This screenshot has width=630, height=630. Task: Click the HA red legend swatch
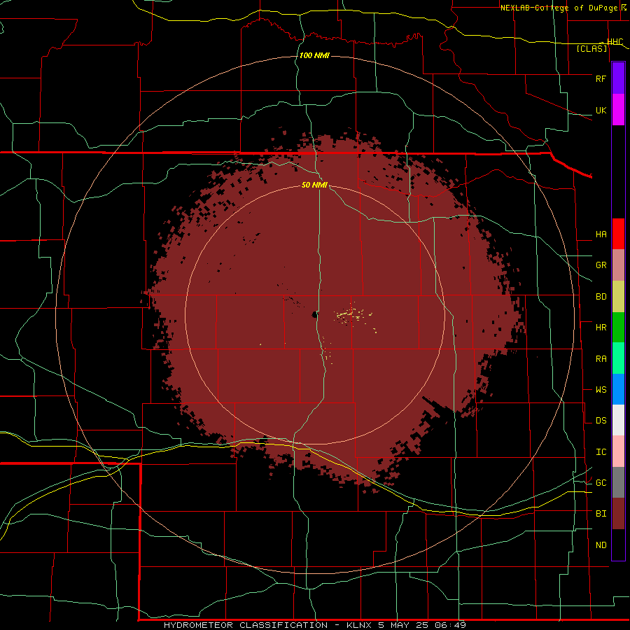coord(618,234)
